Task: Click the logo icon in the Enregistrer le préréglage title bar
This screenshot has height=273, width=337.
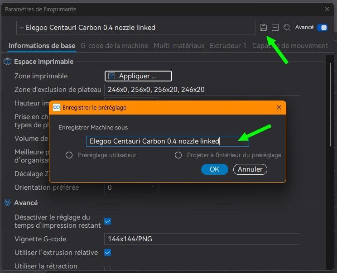Action: (x=57, y=107)
